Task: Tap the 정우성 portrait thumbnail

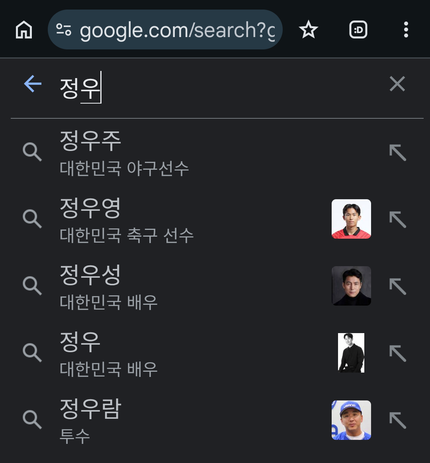Action: pos(351,286)
